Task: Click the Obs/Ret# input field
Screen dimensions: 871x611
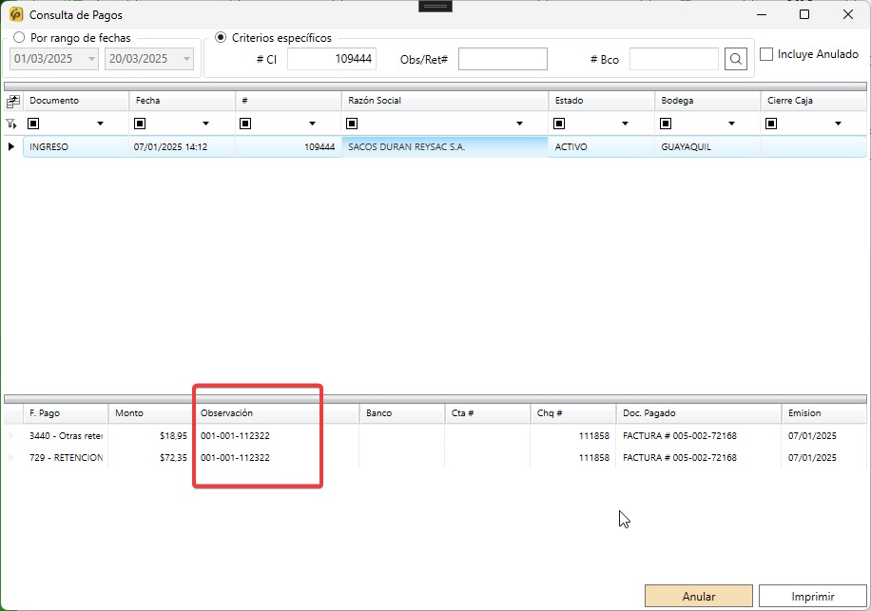Action: coord(503,59)
